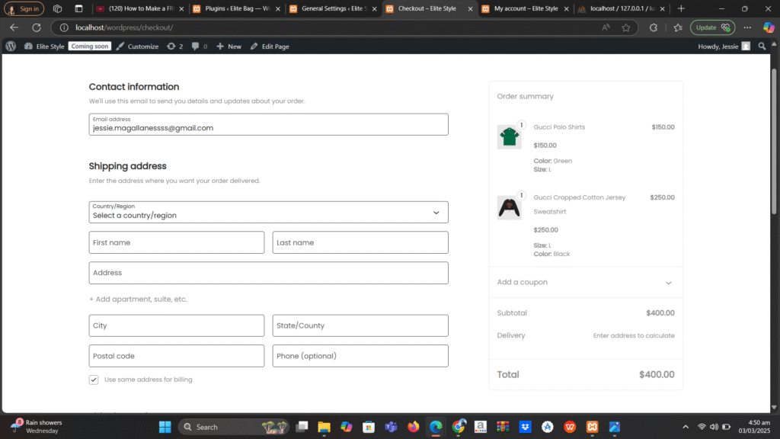Open Firefox from the Windows taskbar
The width and height of the screenshot is (780, 439).
(x=414, y=427)
